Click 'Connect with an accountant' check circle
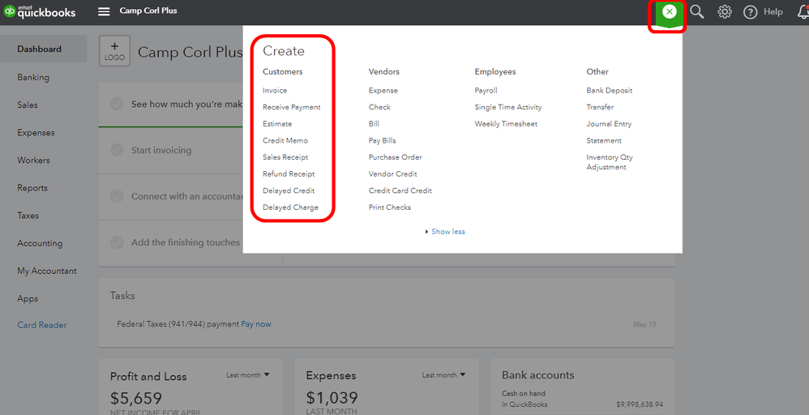 coord(117,196)
